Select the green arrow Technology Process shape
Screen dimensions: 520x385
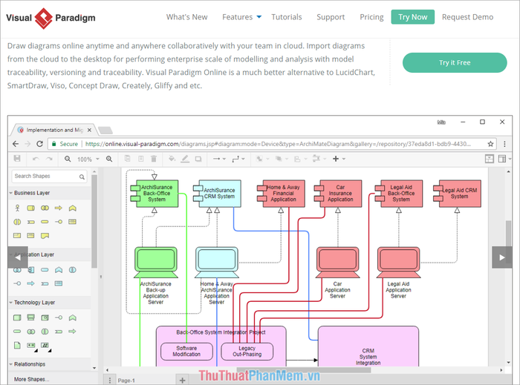pos(72,332)
